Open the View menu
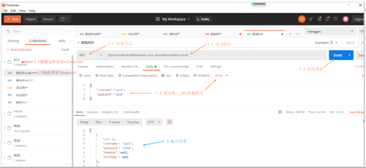This screenshot has height=168, width=366. (x=22, y=11)
